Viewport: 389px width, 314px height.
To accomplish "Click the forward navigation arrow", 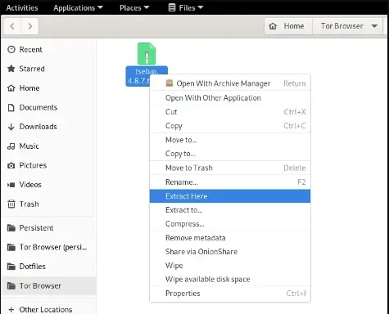I will click(30, 26).
